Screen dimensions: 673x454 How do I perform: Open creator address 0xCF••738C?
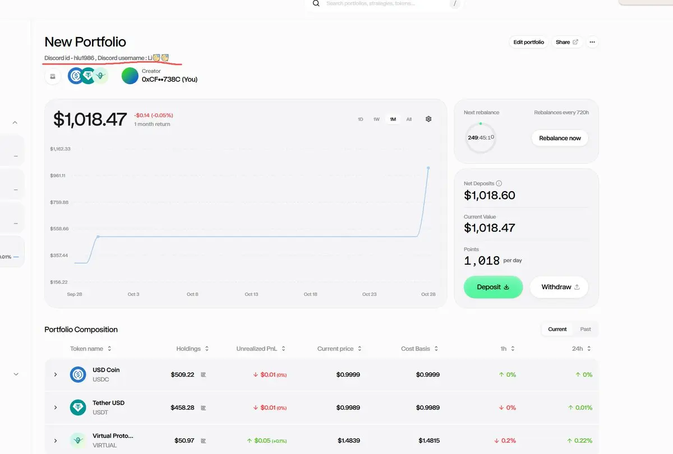pos(169,80)
